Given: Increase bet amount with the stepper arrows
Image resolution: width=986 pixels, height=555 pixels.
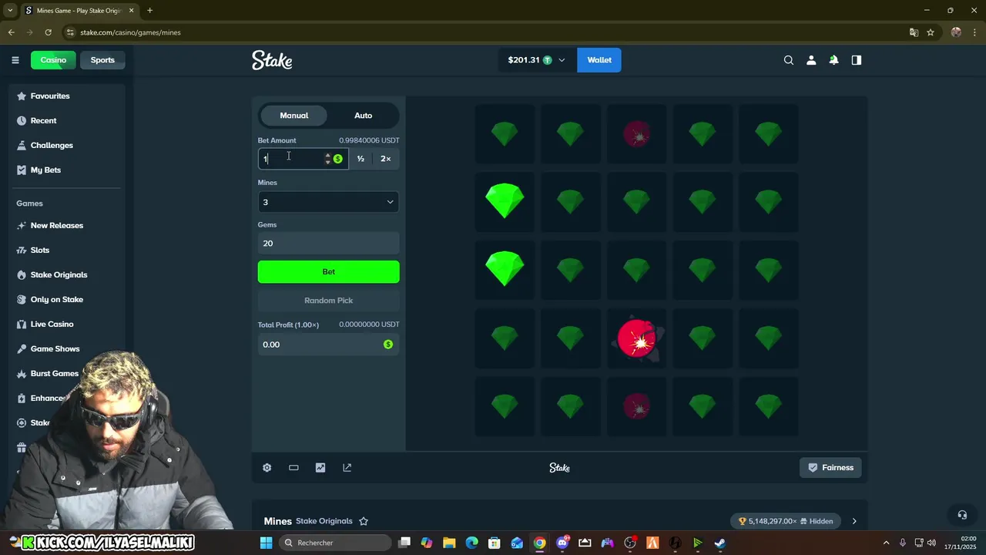Looking at the screenshot, I should [x=327, y=155].
